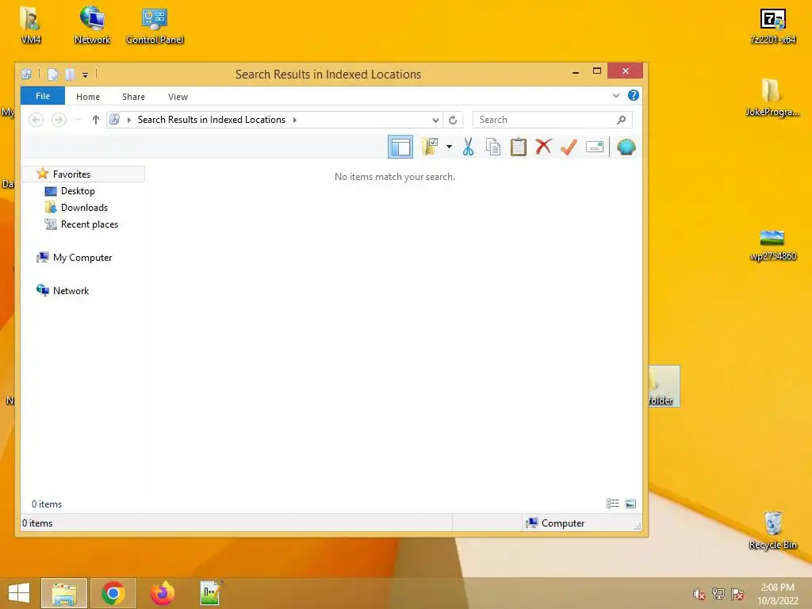Click the Forward navigation arrow
812x609 pixels.
pyautogui.click(x=59, y=121)
